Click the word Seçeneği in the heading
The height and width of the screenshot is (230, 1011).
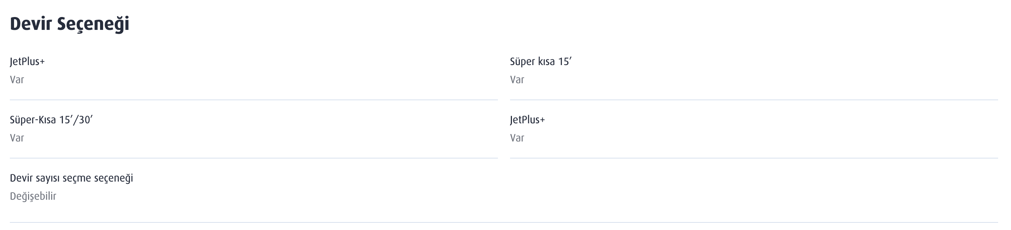click(x=93, y=24)
